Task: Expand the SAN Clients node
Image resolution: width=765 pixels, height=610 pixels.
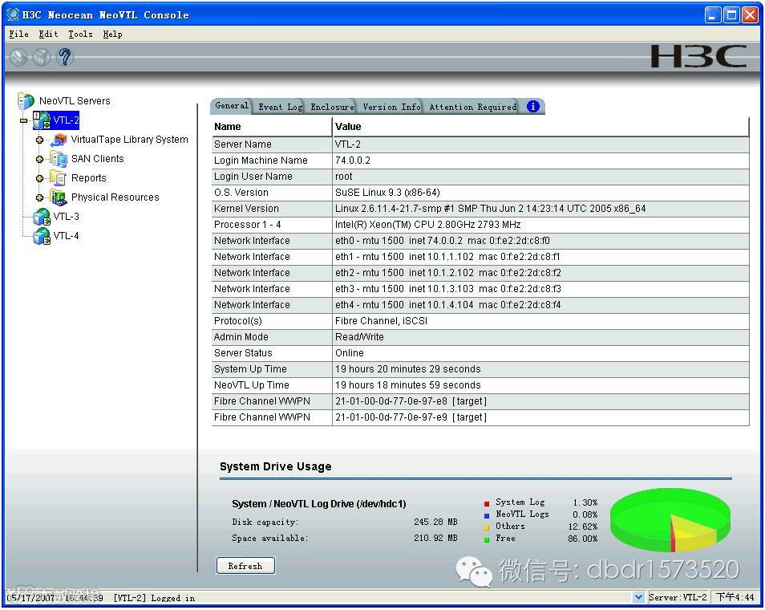Action: 40,159
